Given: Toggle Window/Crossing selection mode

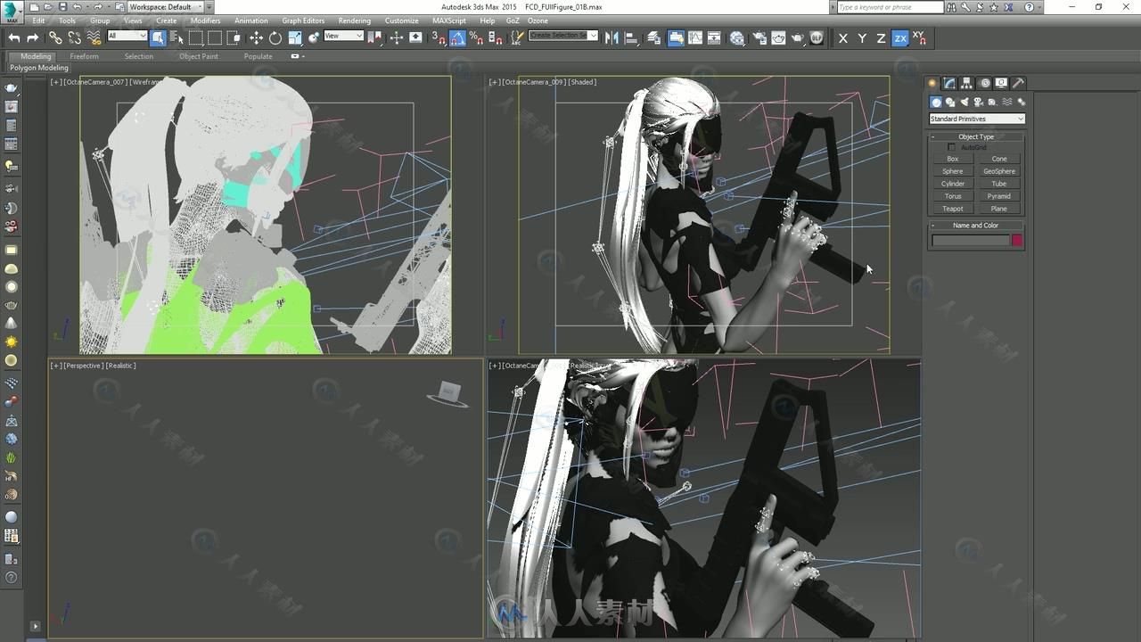Looking at the screenshot, I should pyautogui.click(x=234, y=37).
